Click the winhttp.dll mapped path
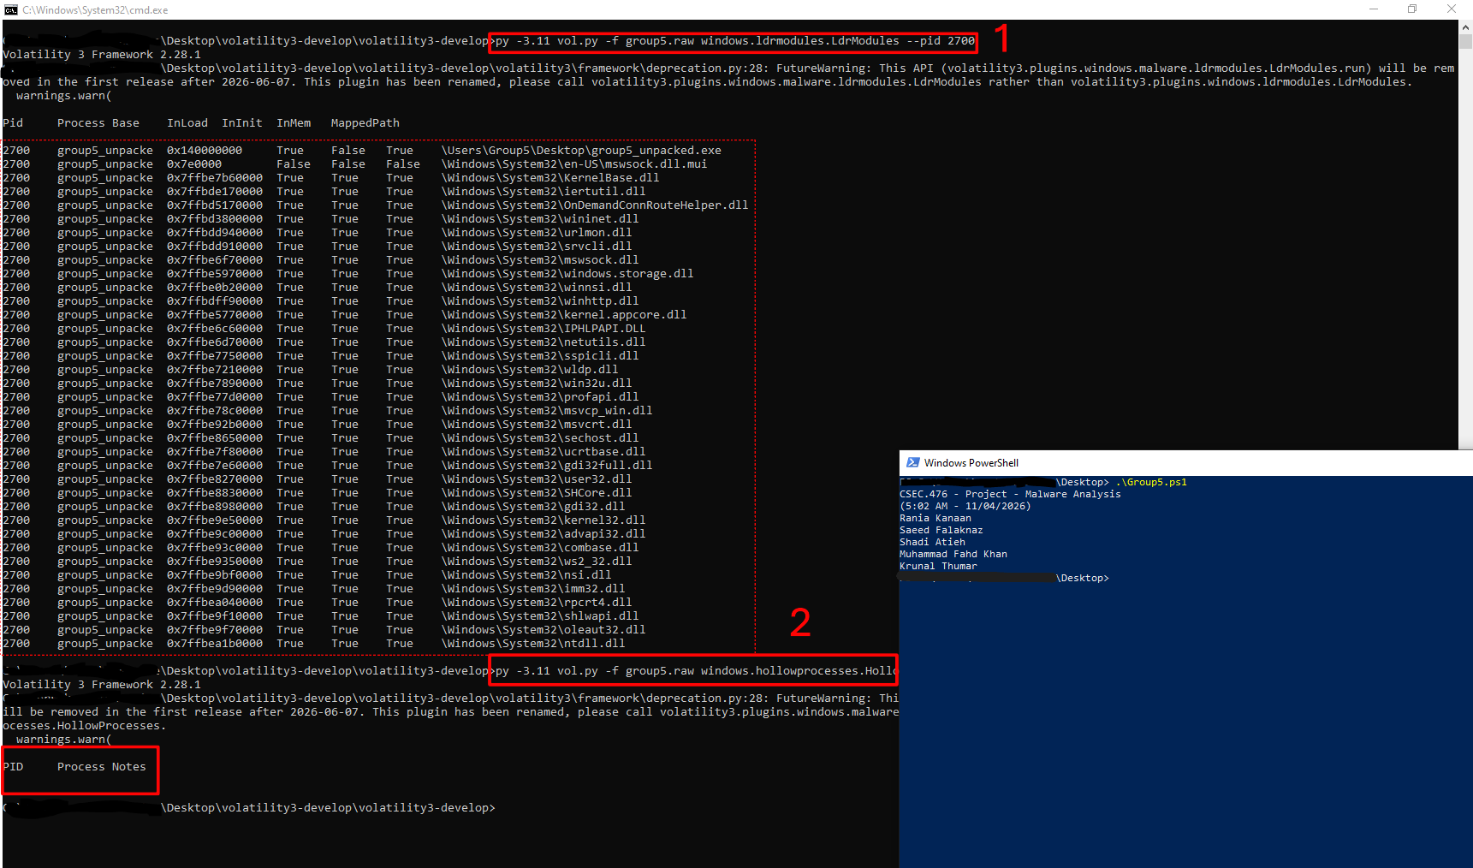The height and width of the screenshot is (868, 1473). [540, 301]
